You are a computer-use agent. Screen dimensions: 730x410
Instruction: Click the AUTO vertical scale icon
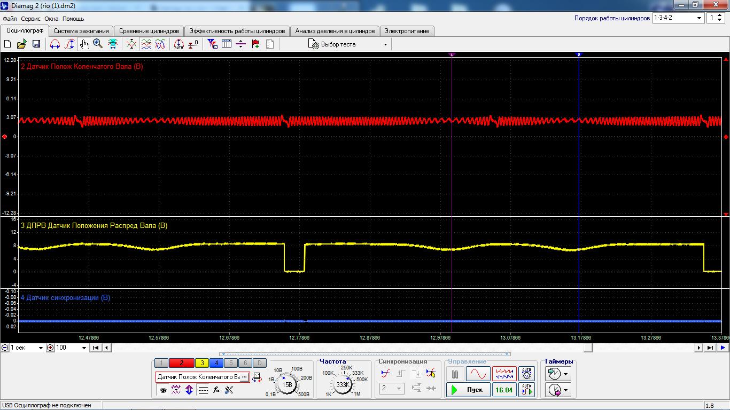pos(179,44)
